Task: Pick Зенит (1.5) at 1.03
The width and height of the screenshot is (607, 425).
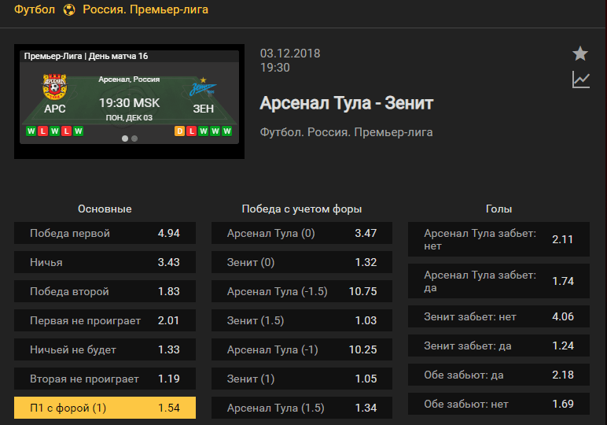Action: click(302, 320)
